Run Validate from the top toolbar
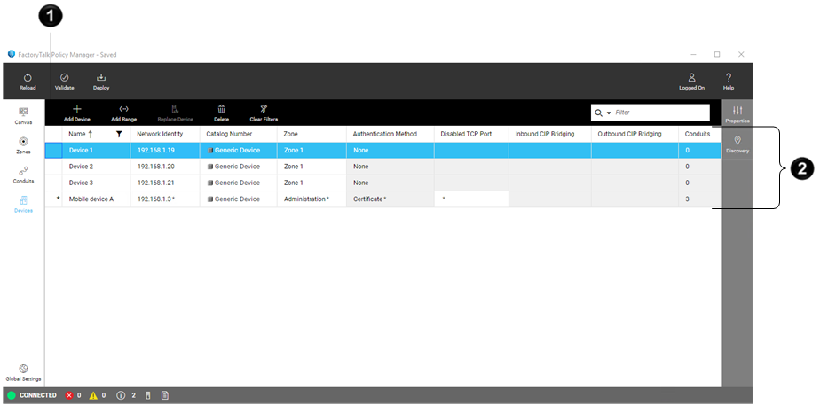Viewport: 820px width, 405px height. [x=64, y=79]
